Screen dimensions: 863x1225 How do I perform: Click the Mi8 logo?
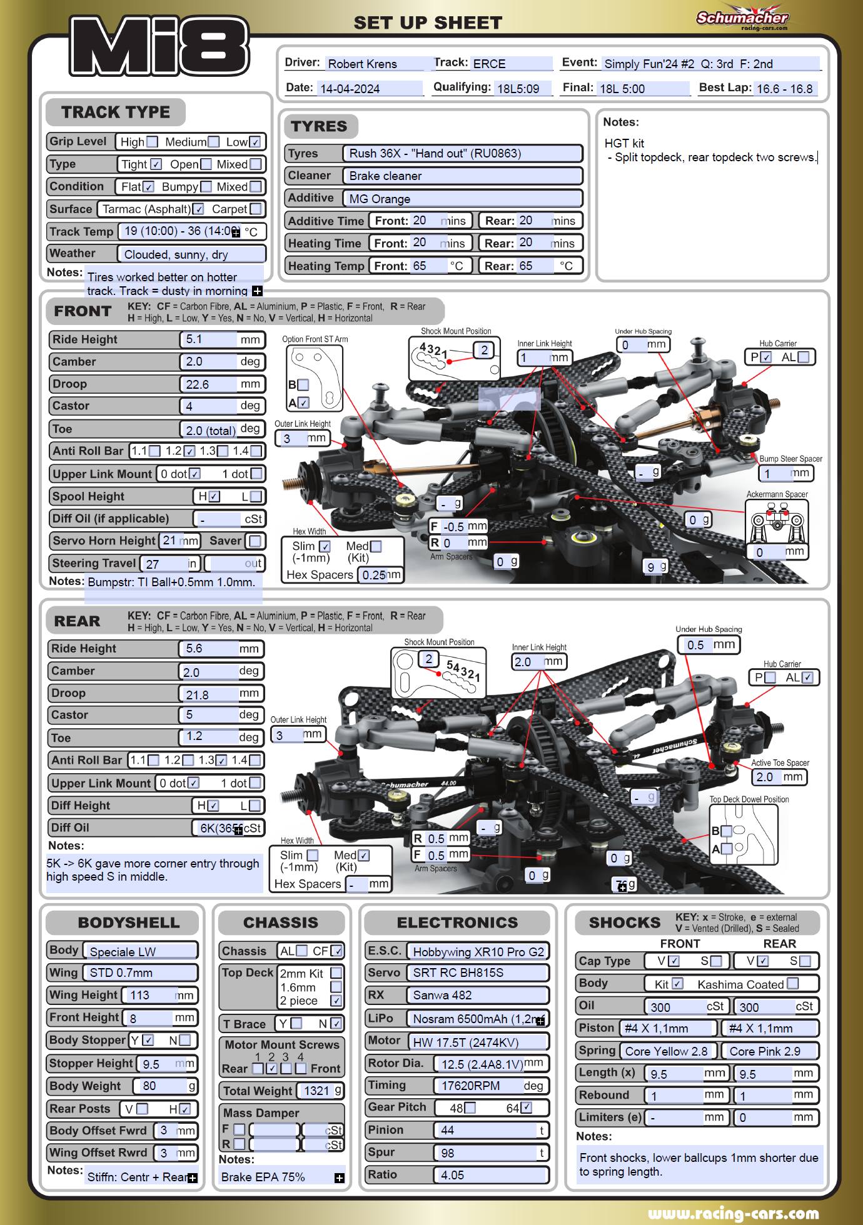click(x=159, y=46)
